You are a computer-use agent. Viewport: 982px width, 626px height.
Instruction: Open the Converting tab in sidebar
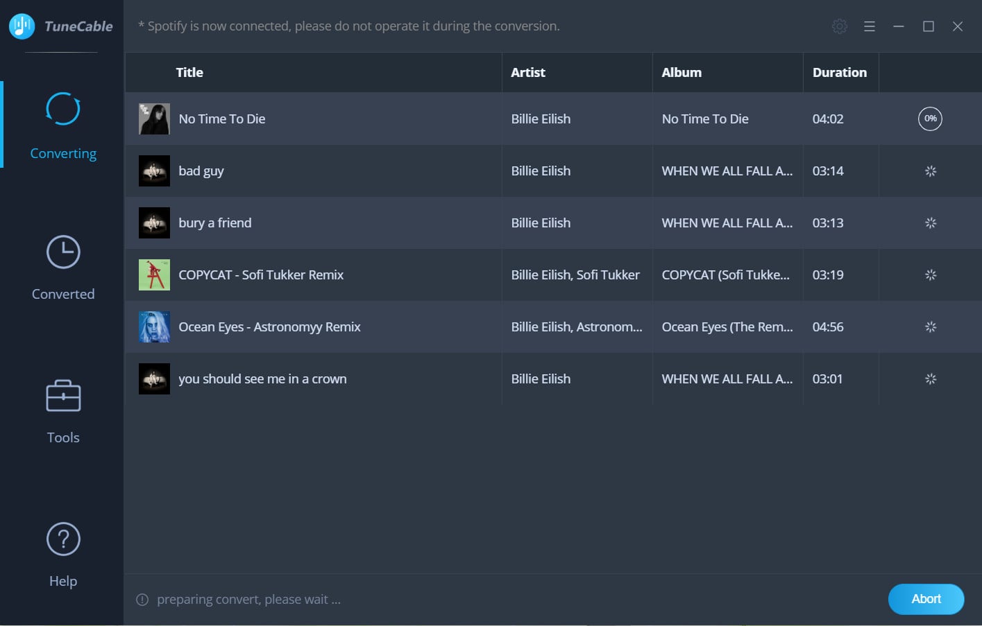[x=63, y=125]
